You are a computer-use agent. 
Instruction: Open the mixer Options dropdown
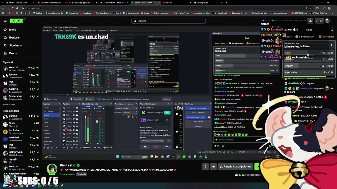point(107,148)
